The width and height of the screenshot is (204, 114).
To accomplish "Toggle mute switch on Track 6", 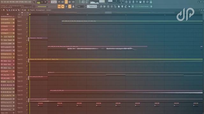I will point(27,40).
